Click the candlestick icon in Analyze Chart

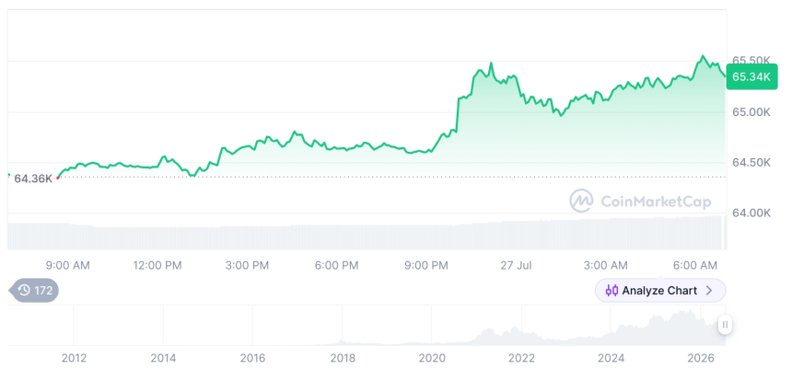coord(611,291)
